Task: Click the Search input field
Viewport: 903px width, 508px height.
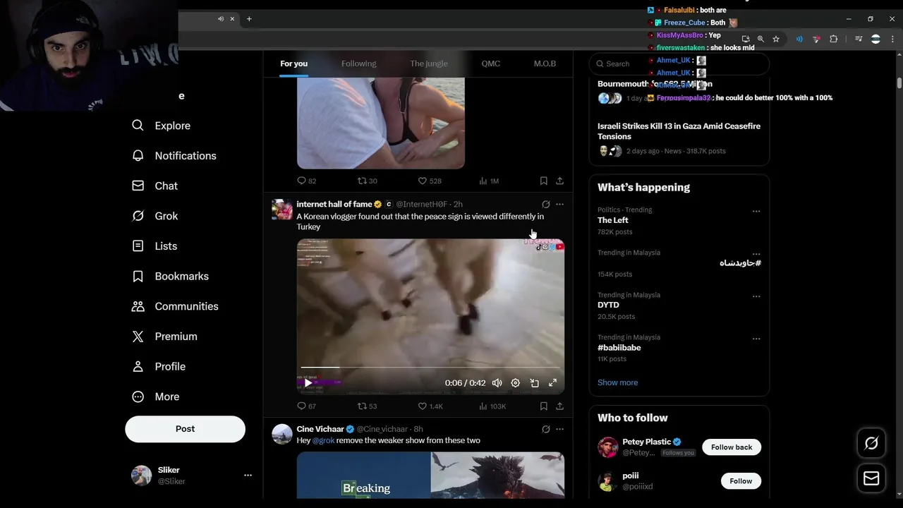Action: (679, 64)
